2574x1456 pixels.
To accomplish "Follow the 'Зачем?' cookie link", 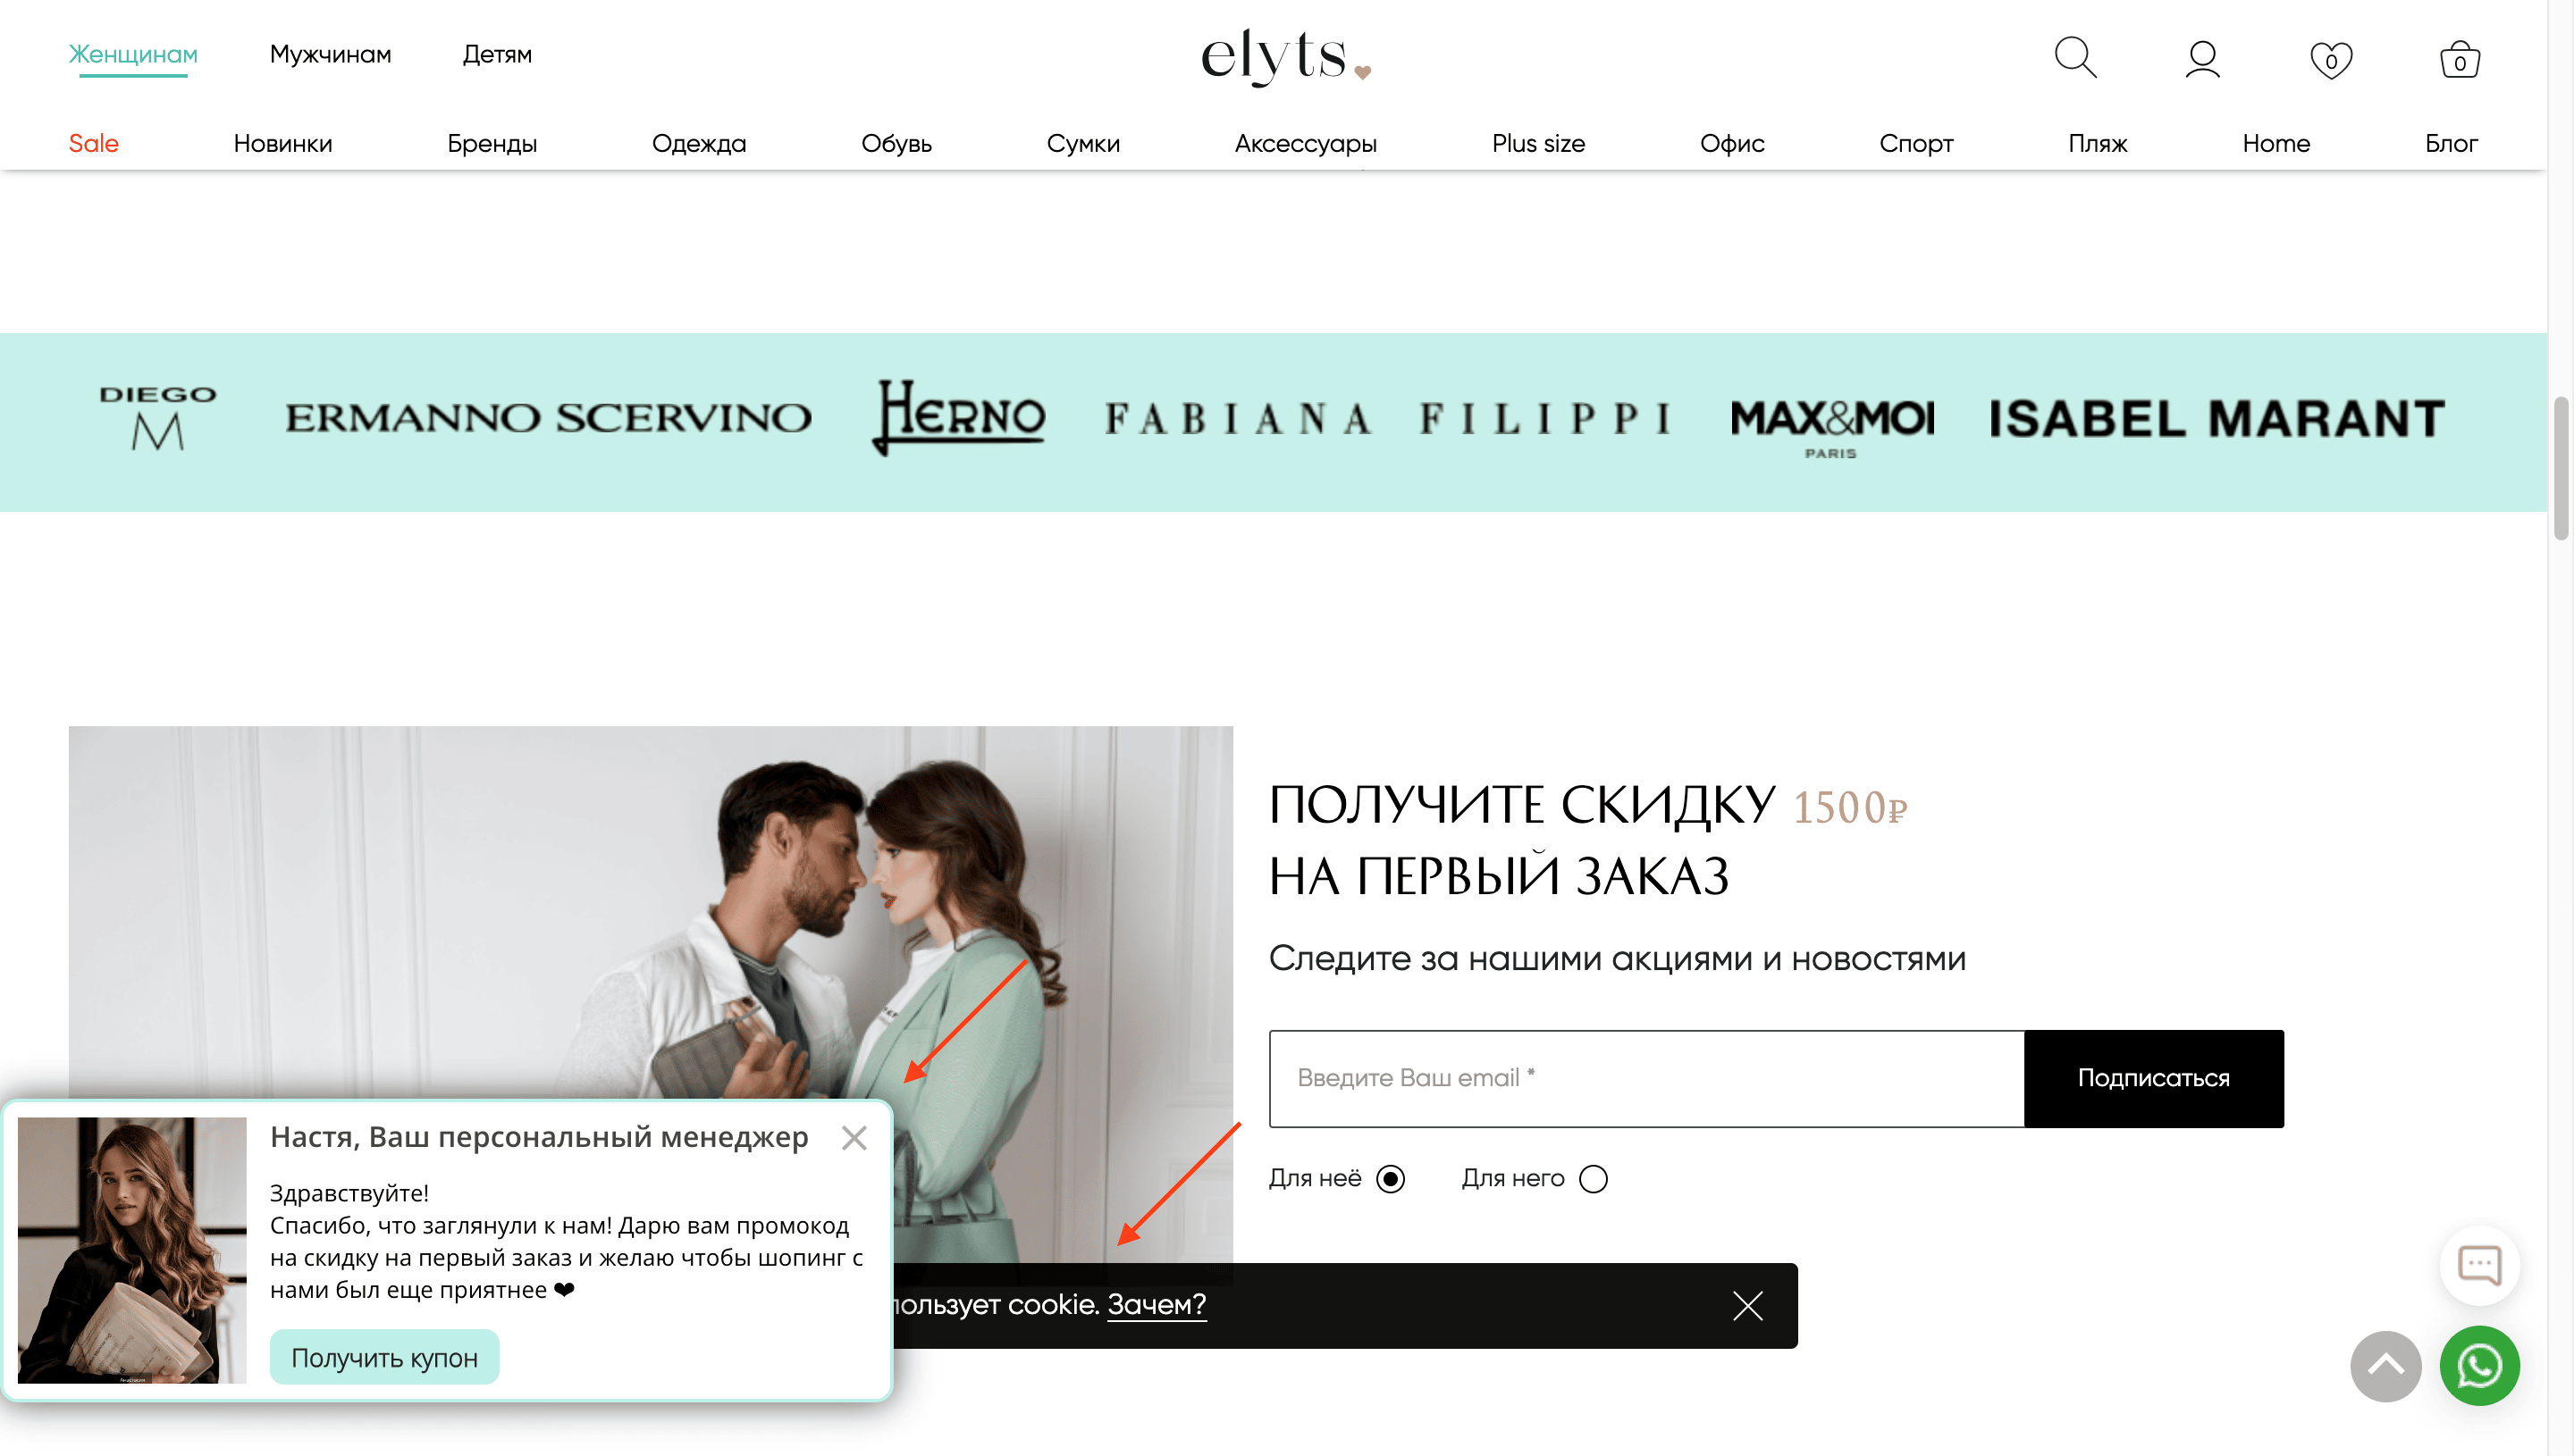I will [x=1157, y=1304].
